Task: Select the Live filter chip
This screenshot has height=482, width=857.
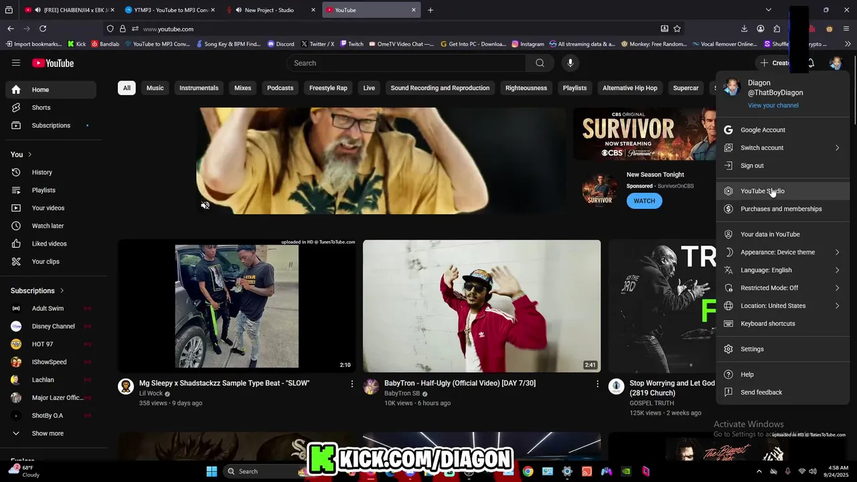Action: [369, 88]
